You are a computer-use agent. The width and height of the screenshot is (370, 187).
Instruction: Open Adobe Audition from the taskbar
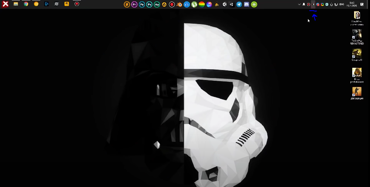point(157,4)
